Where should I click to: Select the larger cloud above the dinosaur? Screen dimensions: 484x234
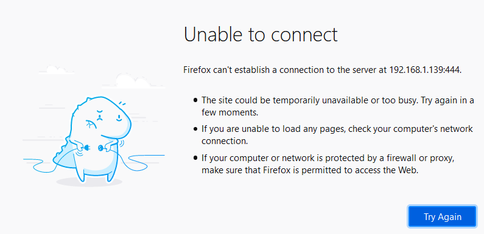(133, 81)
